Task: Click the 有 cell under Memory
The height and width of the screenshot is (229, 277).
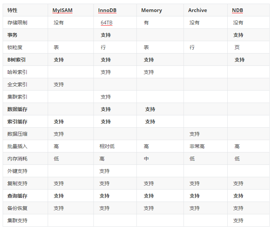Action: point(146,23)
